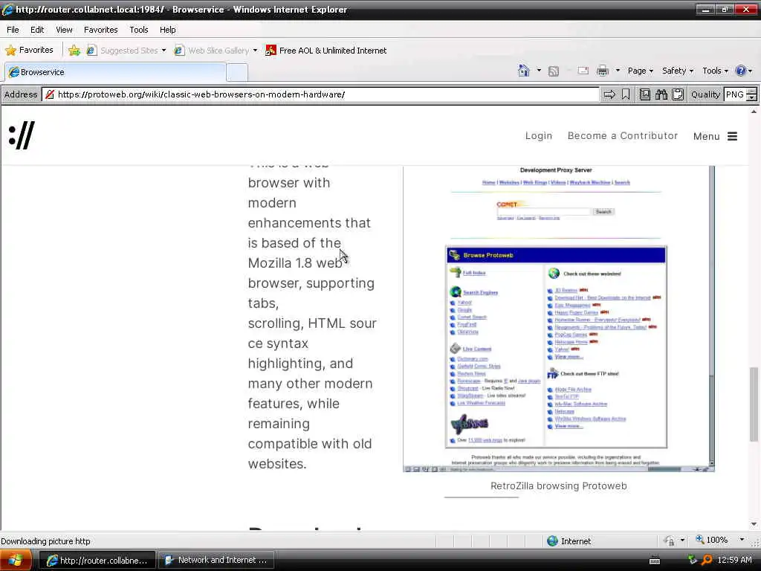Decrease quality with the down stepper
This screenshot has height=571, width=761.
(752, 98)
